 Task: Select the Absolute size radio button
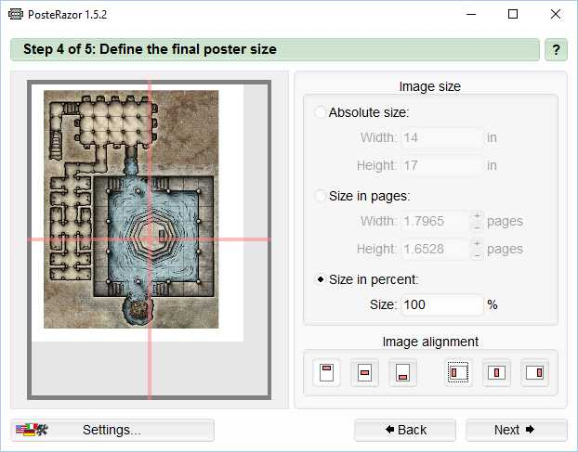(321, 112)
